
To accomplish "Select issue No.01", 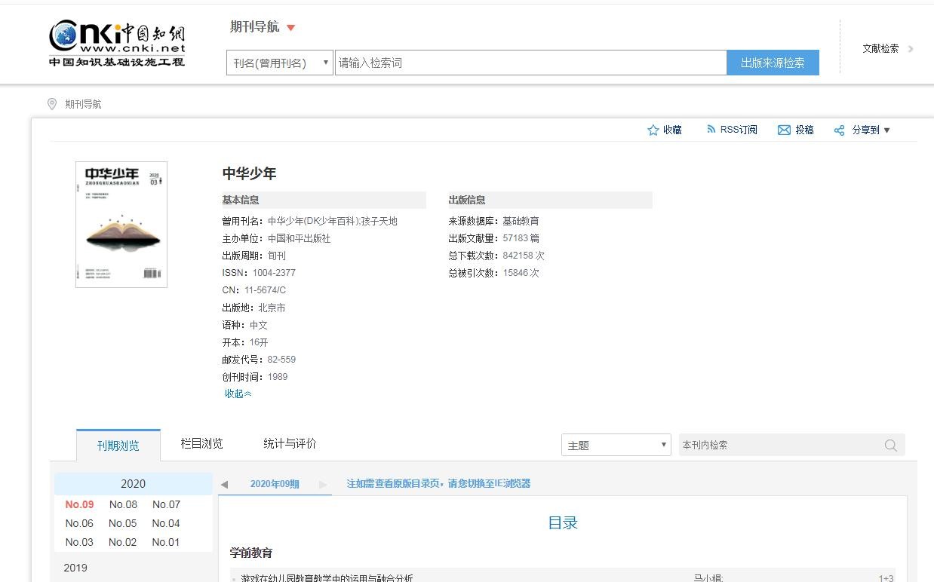I will [166, 542].
